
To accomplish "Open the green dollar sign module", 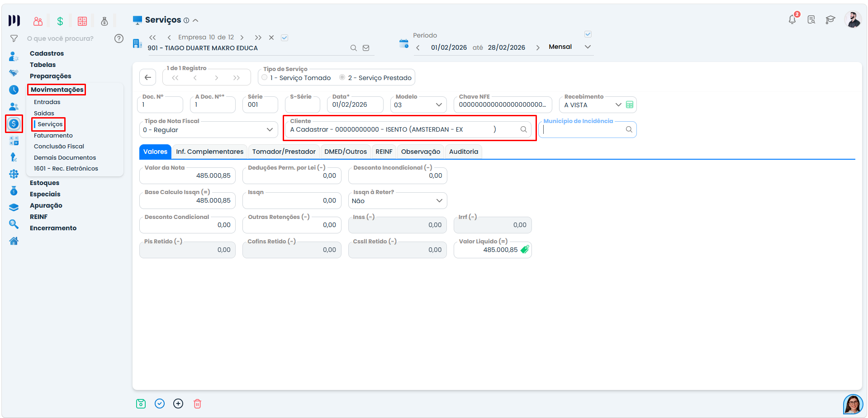I will [x=60, y=21].
